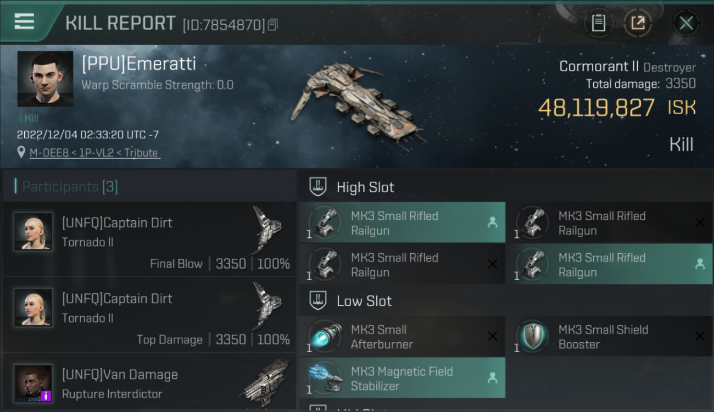714x412 pixels.
Task: Open Captain Dirt's Final Blow portrait
Action: (34, 231)
